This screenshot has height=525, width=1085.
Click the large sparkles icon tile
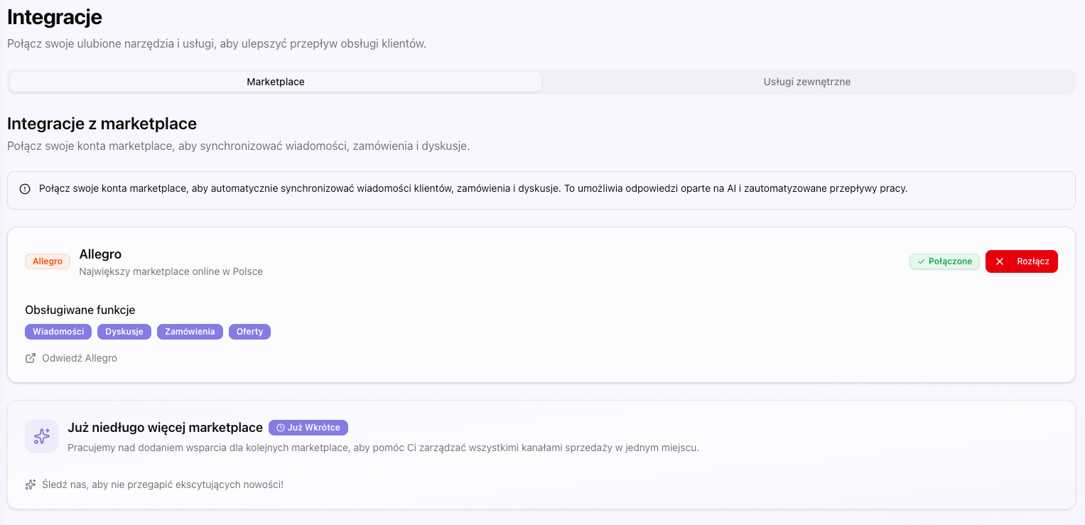[x=42, y=435]
